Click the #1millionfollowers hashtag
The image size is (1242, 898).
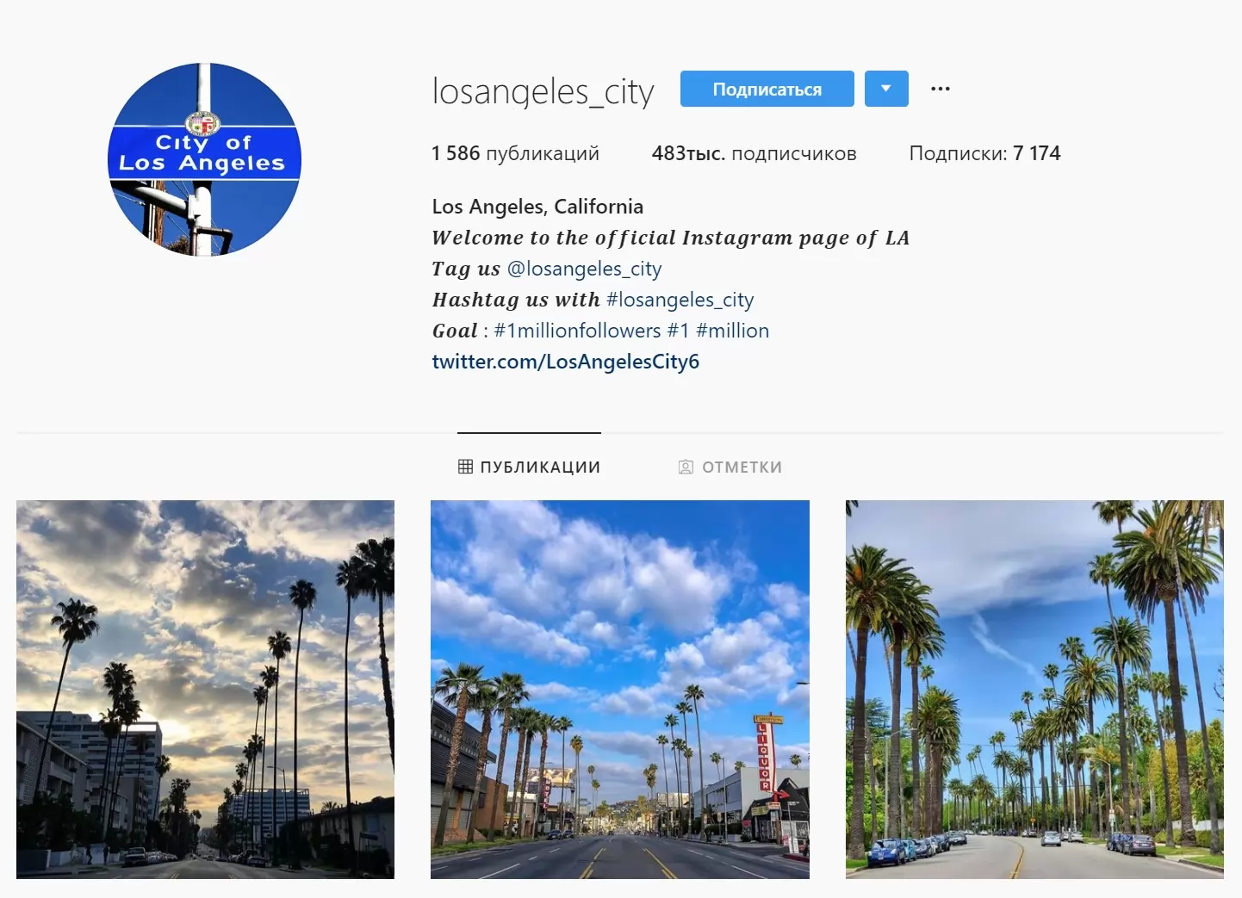pyautogui.click(x=577, y=331)
